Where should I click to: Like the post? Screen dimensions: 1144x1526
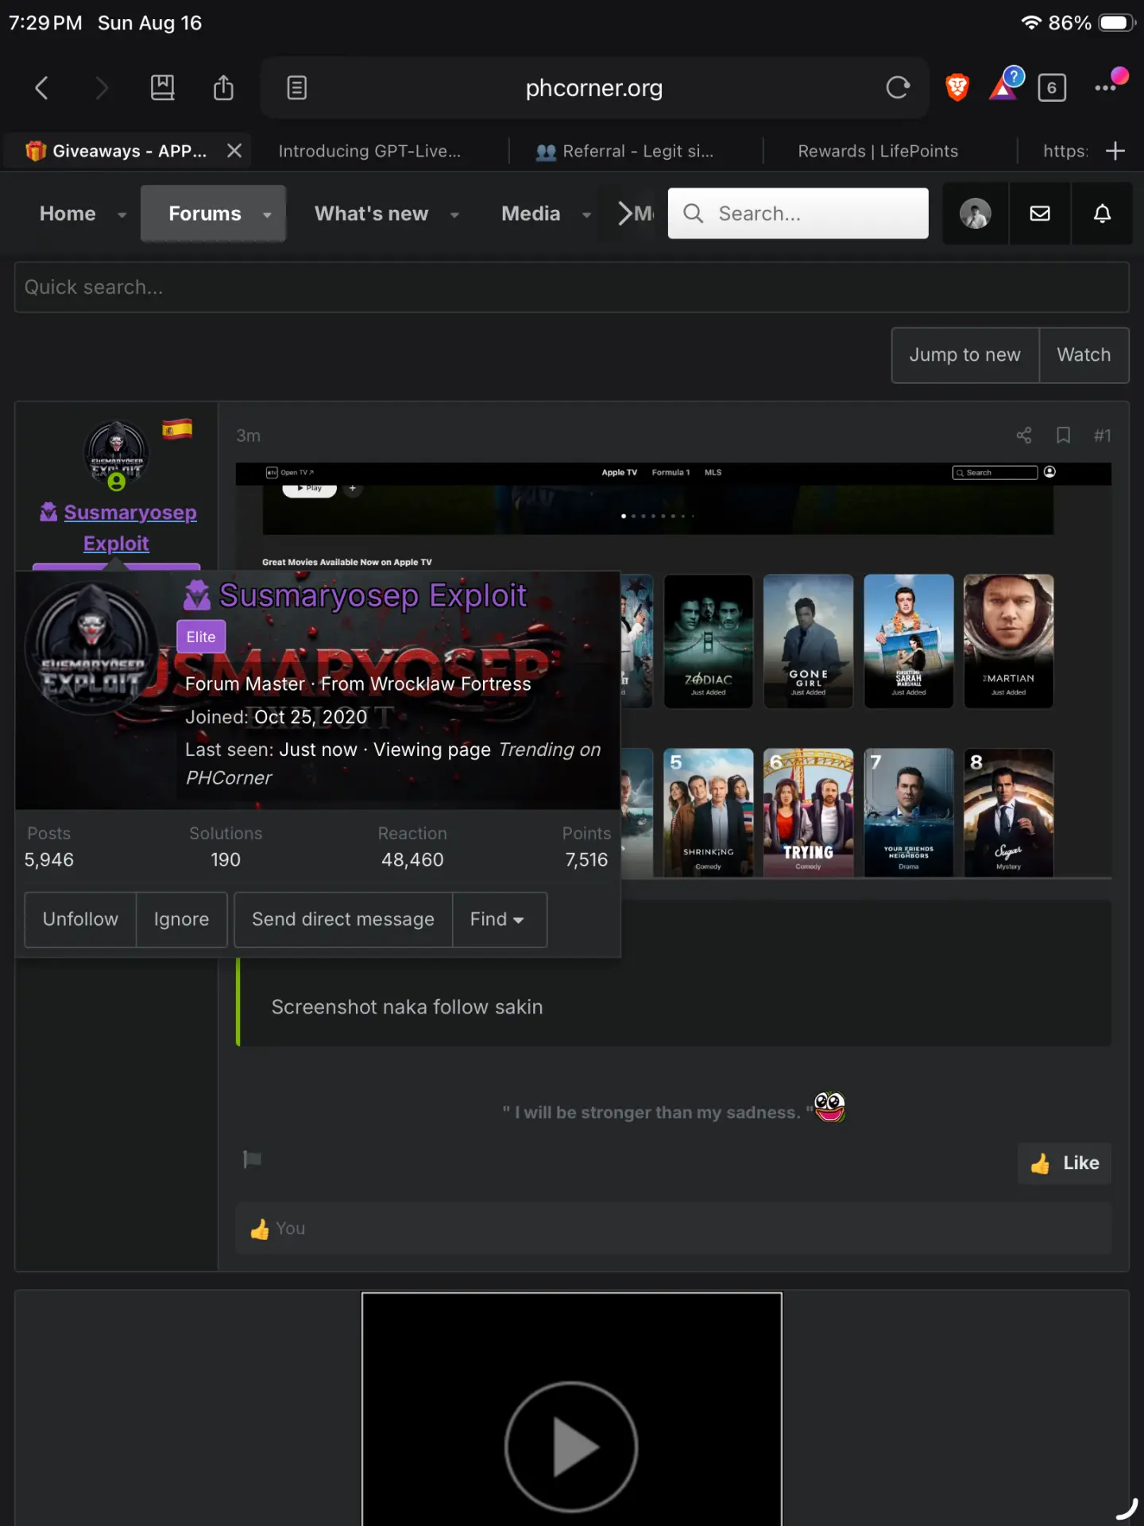pos(1065,1164)
